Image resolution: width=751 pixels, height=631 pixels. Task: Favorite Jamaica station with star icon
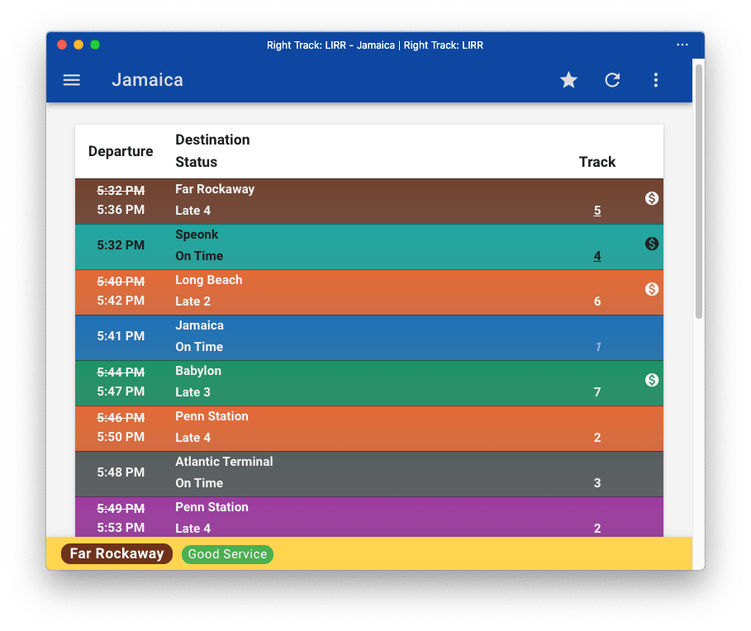568,80
